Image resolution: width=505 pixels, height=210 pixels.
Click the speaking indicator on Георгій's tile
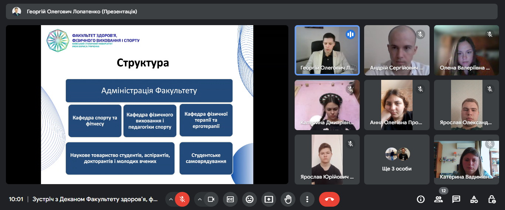(350, 34)
